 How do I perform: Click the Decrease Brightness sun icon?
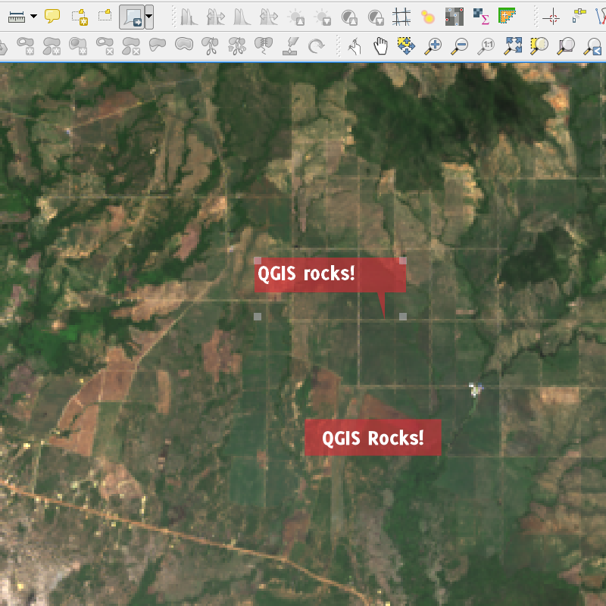point(323,17)
